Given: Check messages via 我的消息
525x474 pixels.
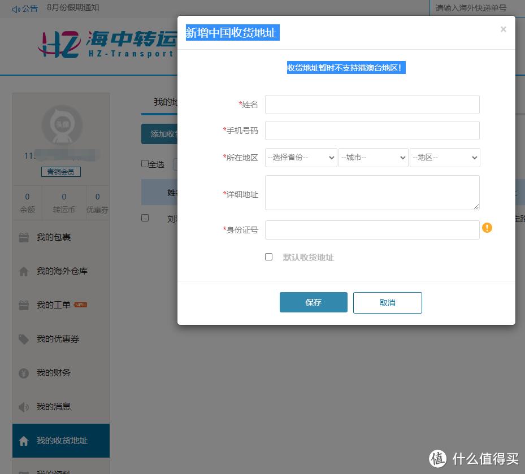Looking at the screenshot, I should point(54,406).
